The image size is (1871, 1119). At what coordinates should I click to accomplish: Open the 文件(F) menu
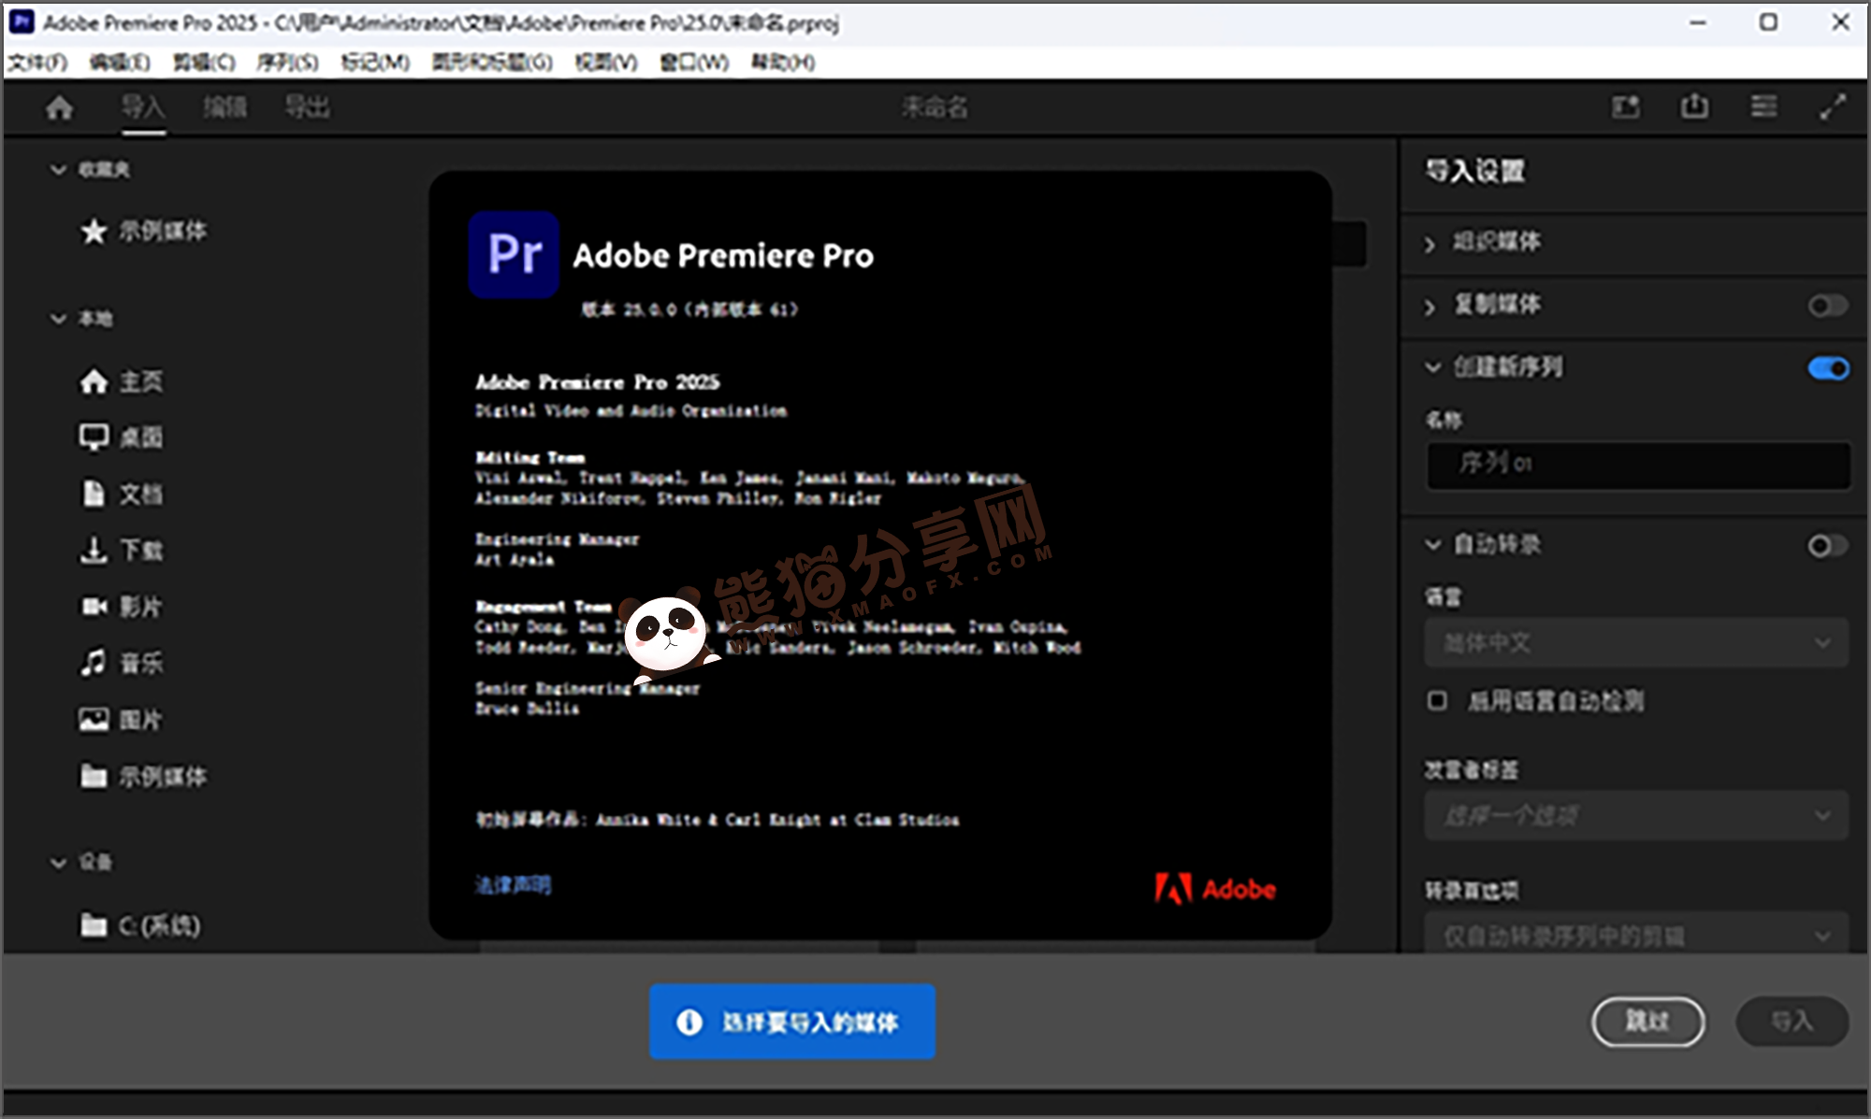click(38, 63)
